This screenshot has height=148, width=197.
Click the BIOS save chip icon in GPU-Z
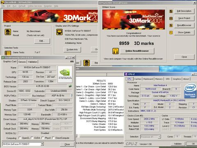click(x=70, y=86)
